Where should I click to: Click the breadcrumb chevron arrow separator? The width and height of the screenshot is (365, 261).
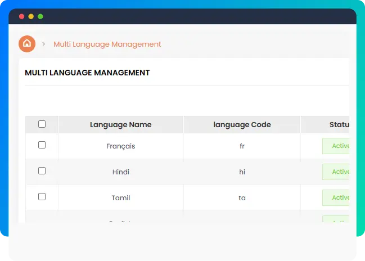coord(43,44)
